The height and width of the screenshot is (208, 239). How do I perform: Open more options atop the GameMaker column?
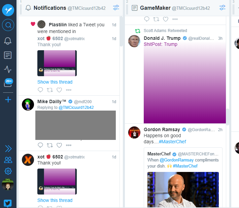coord(175,19)
